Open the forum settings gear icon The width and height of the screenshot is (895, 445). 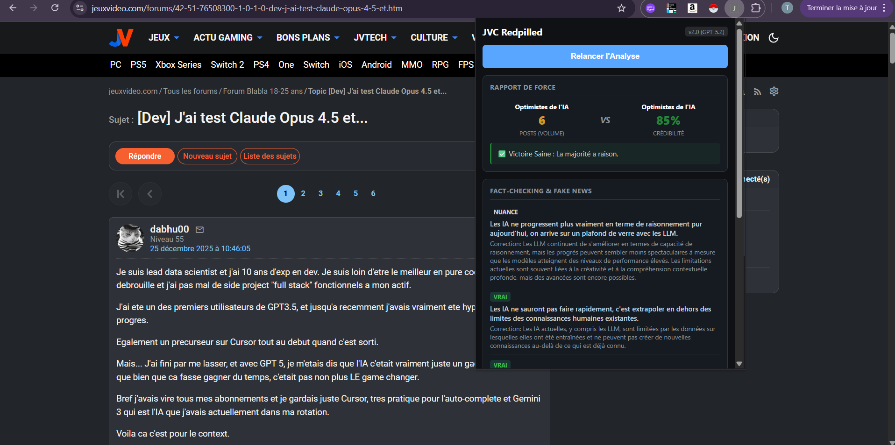point(774,92)
